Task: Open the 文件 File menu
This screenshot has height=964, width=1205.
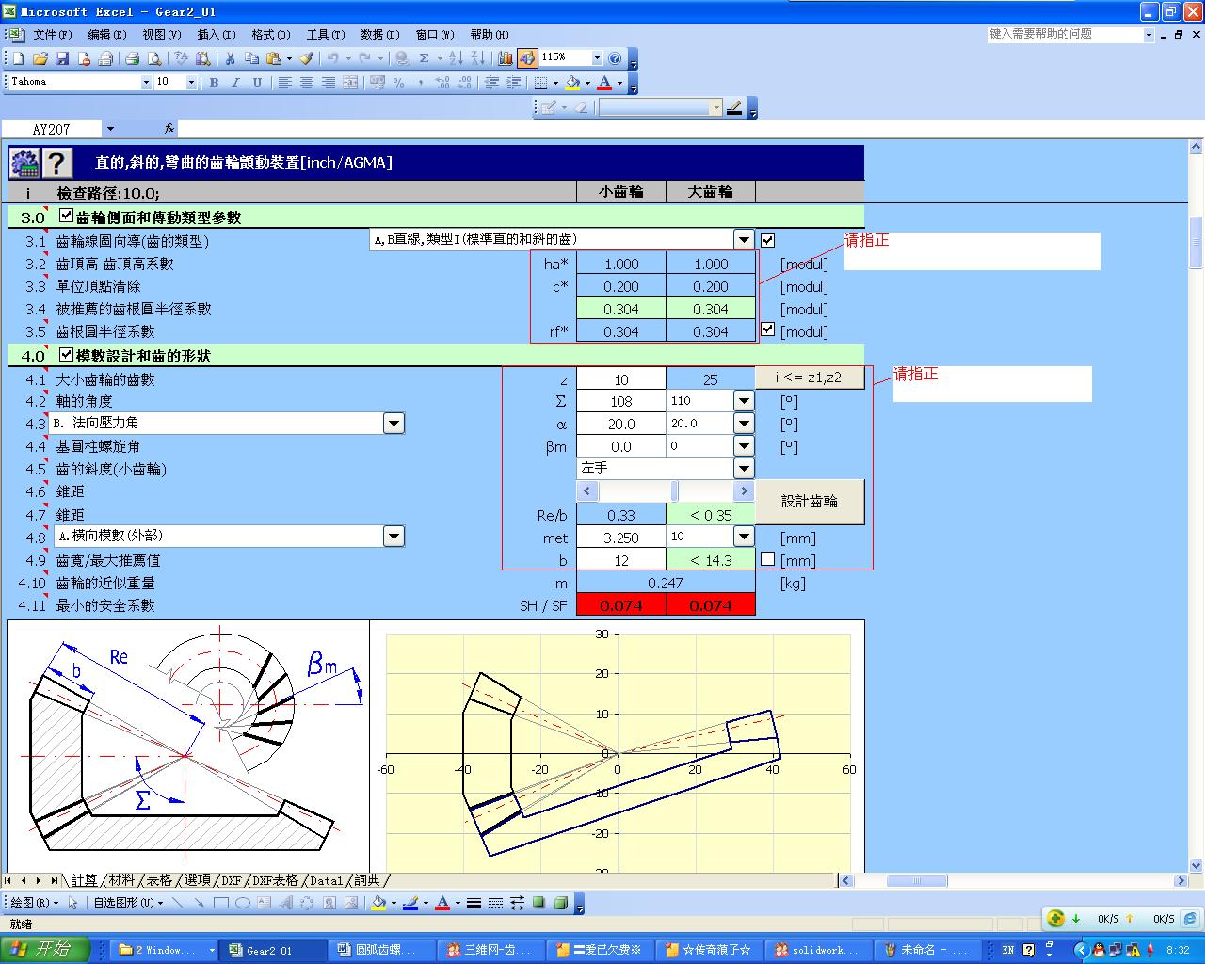Action: [52, 34]
